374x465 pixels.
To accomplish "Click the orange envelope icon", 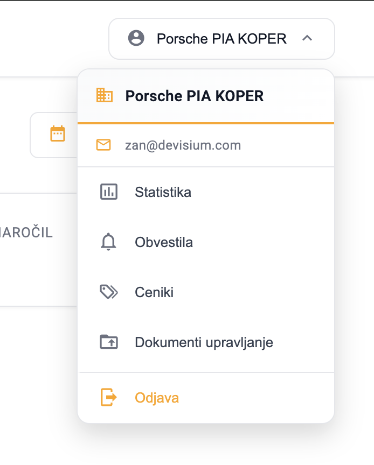I will point(103,145).
